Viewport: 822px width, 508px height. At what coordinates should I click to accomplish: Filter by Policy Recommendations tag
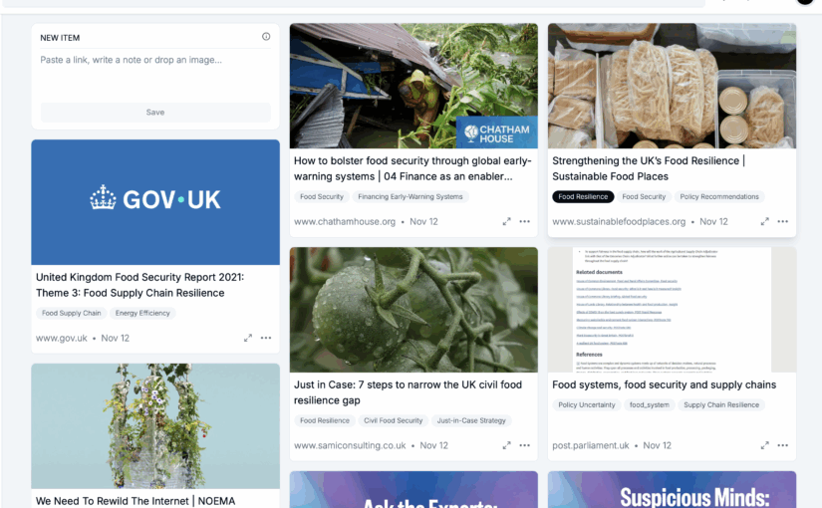[719, 196]
